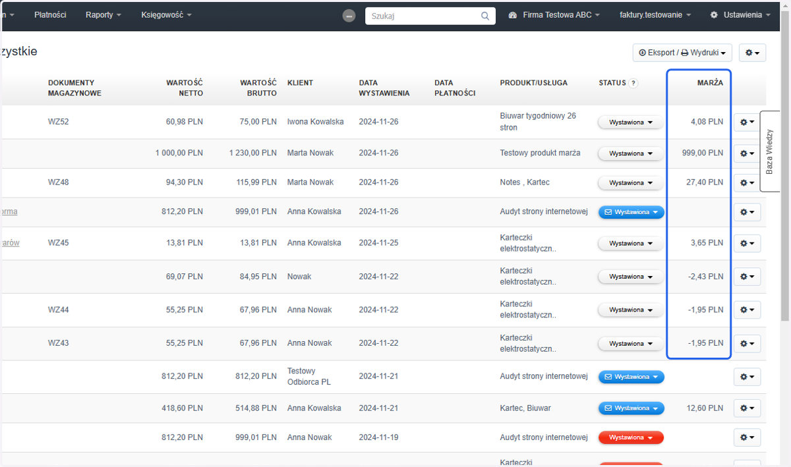Screen dimensions: 791x467
Task: Focus the Szukaj search field
Action: tap(423, 16)
